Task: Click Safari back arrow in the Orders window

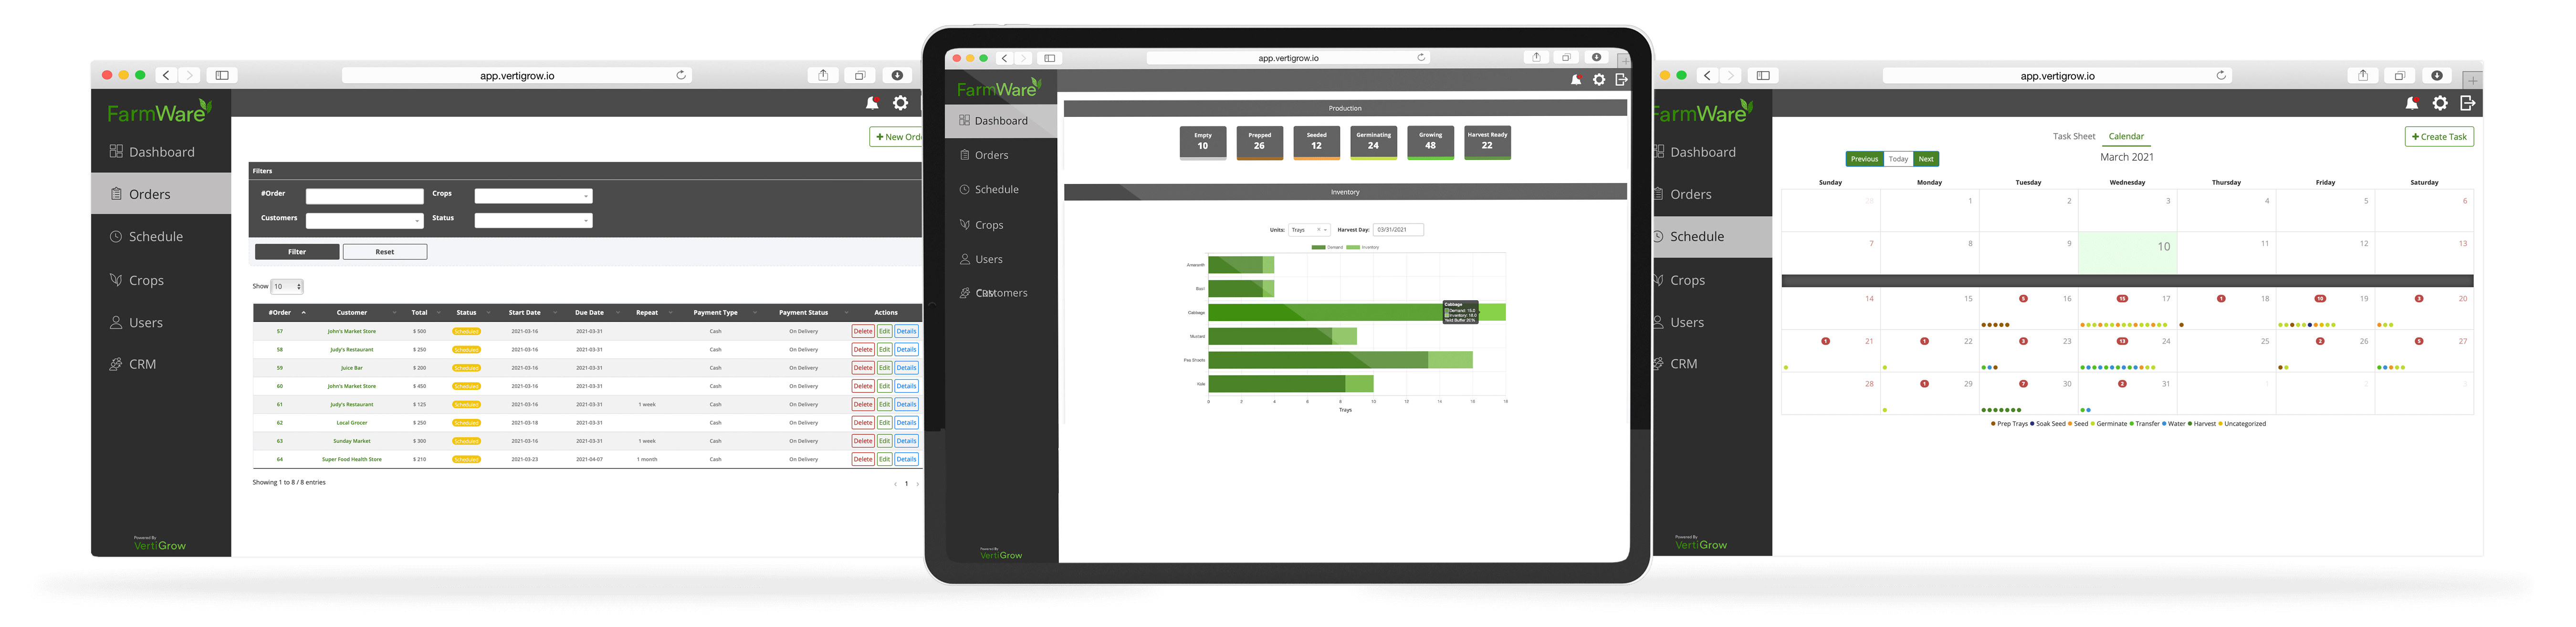Action: point(167,75)
